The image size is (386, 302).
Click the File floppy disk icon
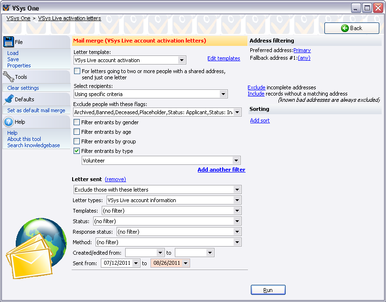(x=9, y=42)
